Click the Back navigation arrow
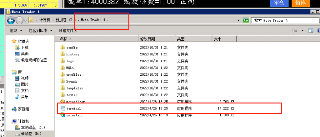This screenshot has width=320, height=137. point(11,20)
